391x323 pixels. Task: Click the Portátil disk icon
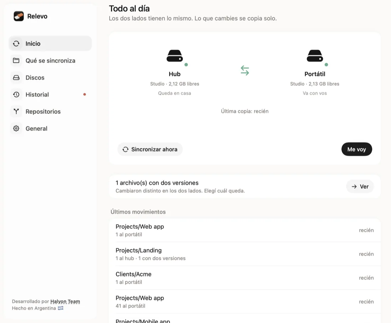315,55
